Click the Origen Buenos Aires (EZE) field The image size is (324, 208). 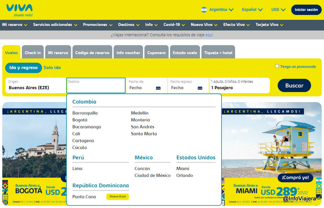click(36, 85)
